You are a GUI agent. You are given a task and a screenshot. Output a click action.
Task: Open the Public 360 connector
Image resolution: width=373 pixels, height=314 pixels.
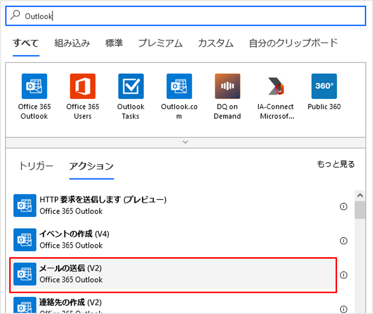(324, 86)
